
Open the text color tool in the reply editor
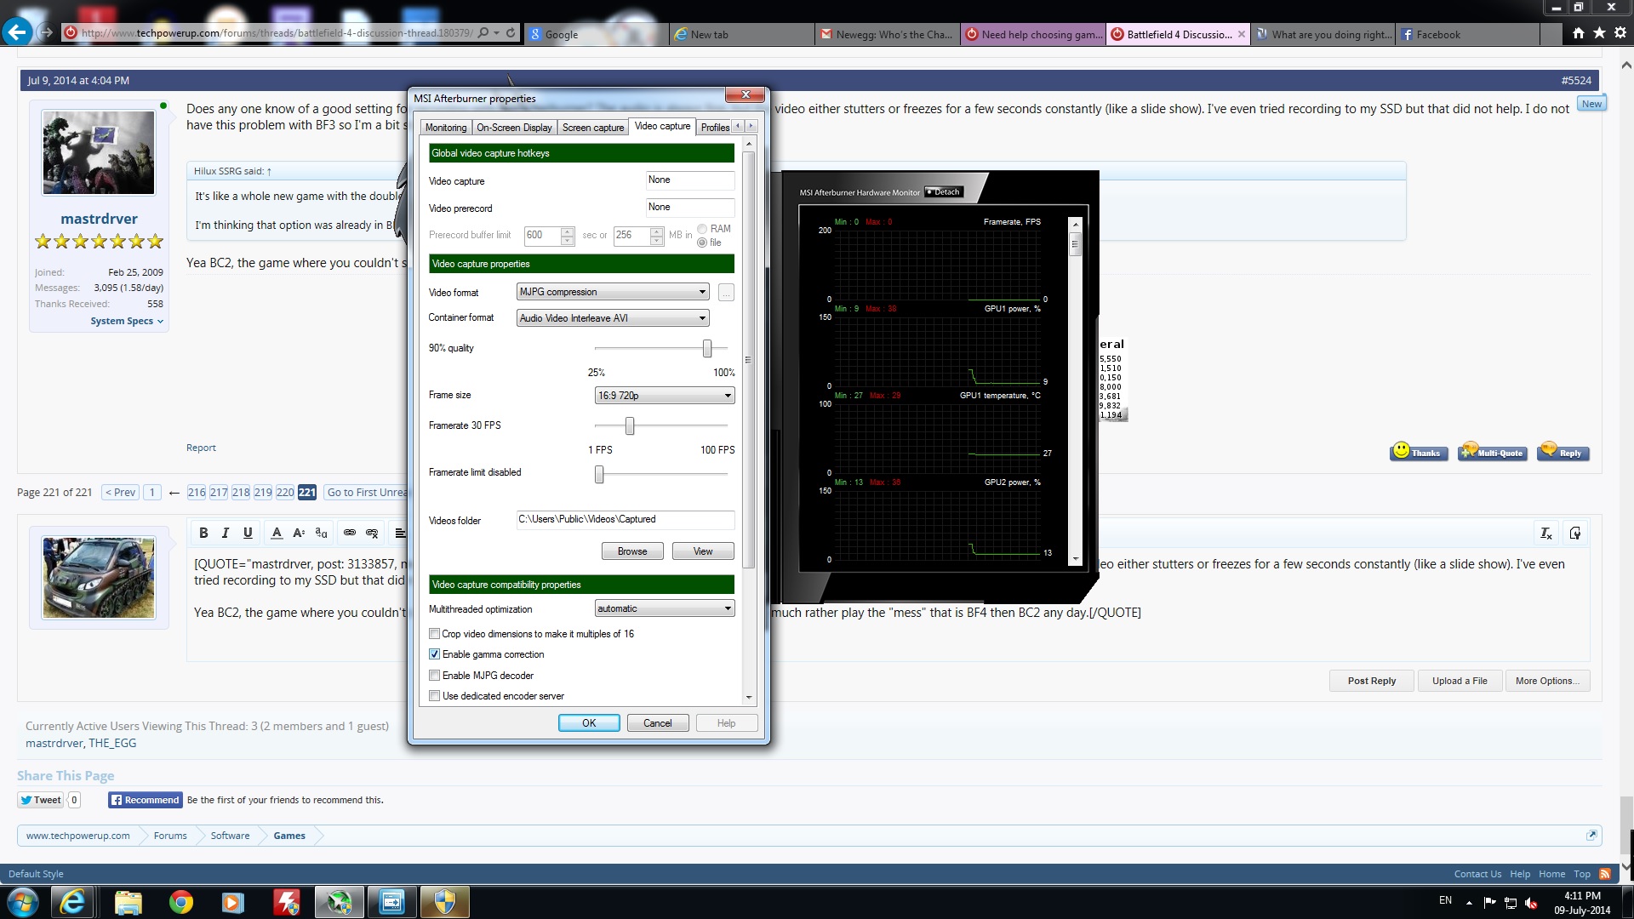pos(277,533)
